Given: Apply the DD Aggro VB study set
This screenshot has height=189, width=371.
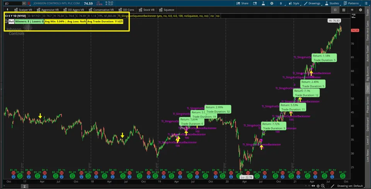Looking at the screenshot, I should [x=73, y=10].
